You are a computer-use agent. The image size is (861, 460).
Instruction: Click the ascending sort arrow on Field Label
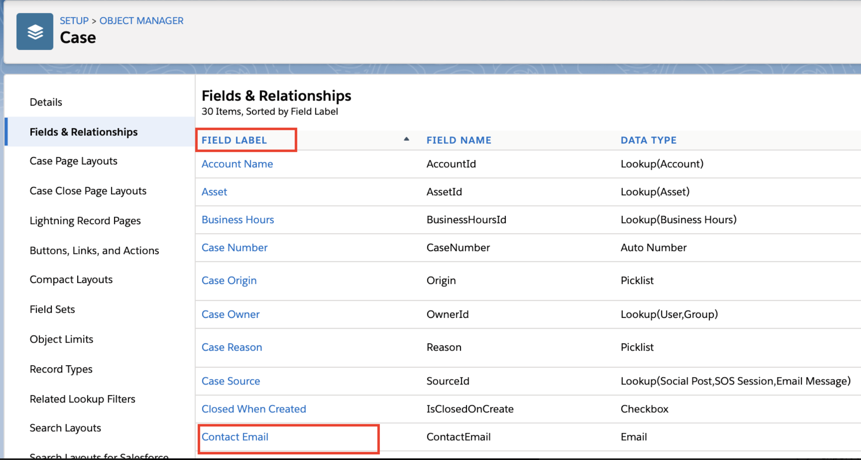click(406, 139)
